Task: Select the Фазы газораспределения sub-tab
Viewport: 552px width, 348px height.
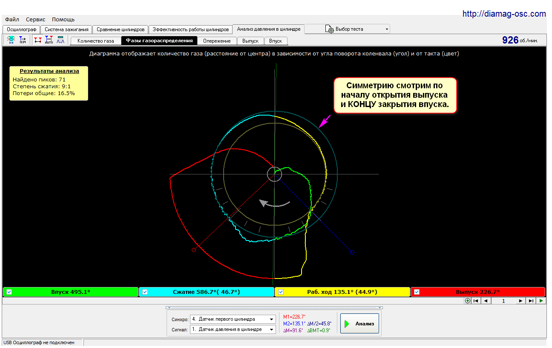Action: (159, 41)
